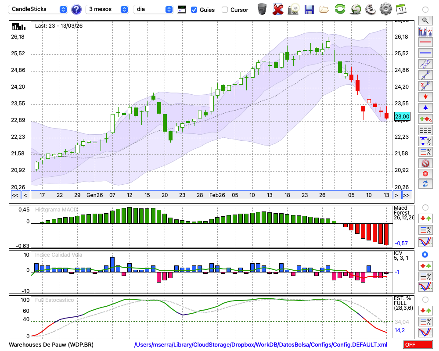Click the date timeline scroll bar
The image size is (439, 351).
(x=212, y=195)
